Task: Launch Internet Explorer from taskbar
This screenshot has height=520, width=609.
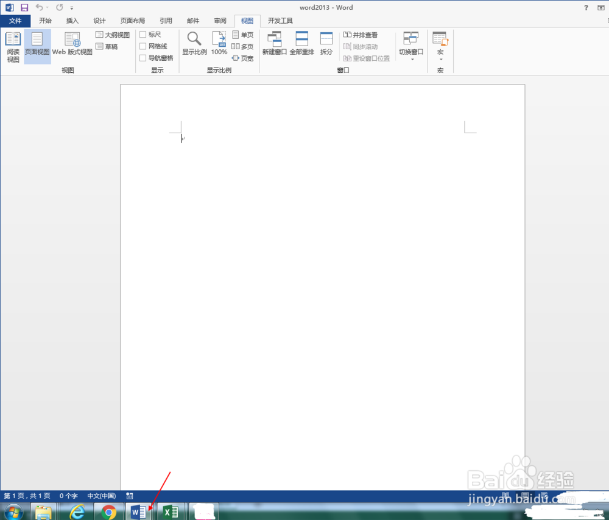Action: click(77, 512)
